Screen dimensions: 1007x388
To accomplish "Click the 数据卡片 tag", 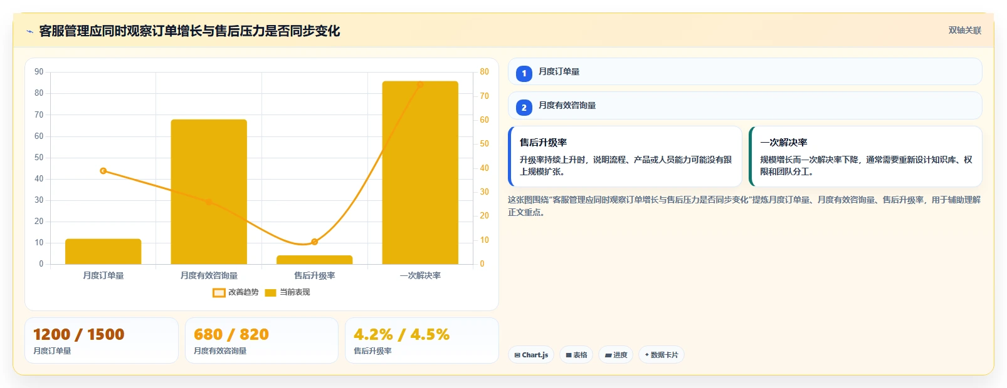I will click(x=662, y=355).
